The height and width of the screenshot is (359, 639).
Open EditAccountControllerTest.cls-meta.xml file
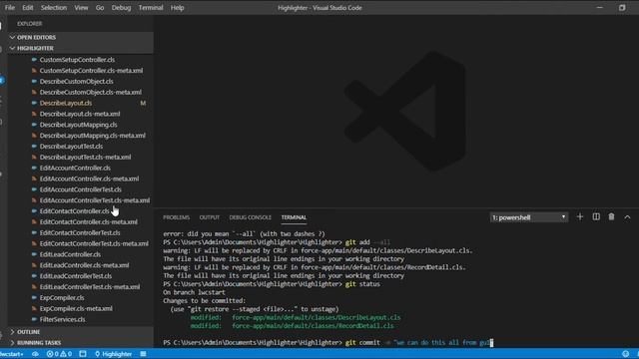coord(95,200)
